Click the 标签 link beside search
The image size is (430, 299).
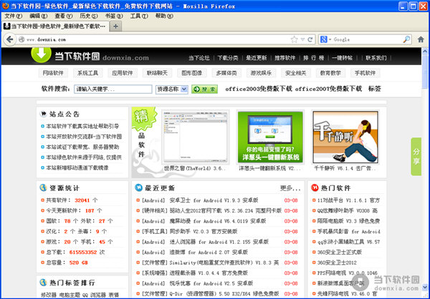click(x=375, y=89)
